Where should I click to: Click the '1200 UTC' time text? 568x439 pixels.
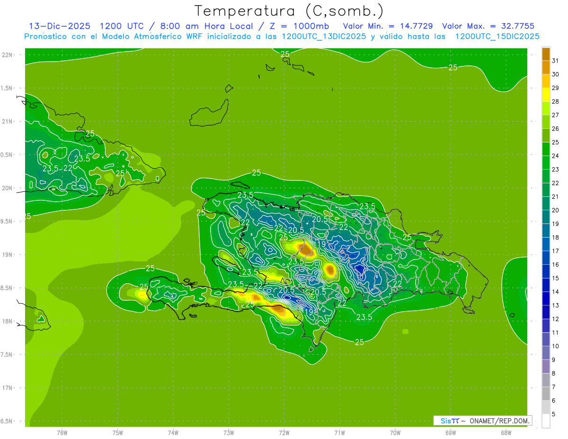[123, 26]
